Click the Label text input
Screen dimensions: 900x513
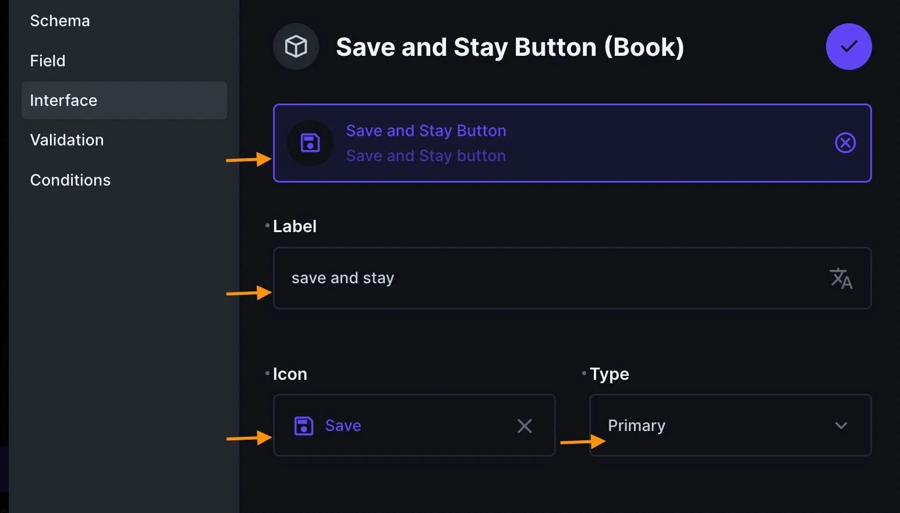pos(547,279)
